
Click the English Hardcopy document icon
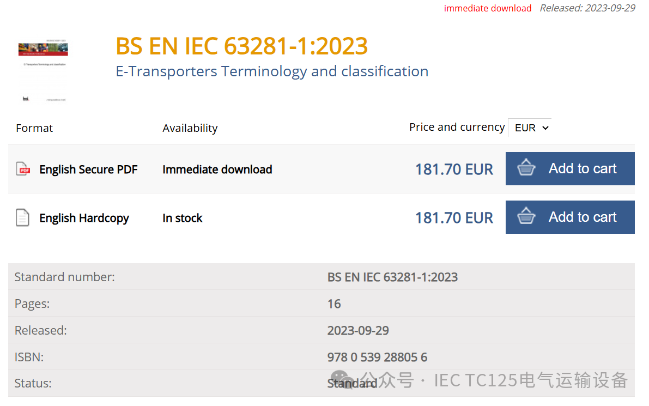[22, 218]
